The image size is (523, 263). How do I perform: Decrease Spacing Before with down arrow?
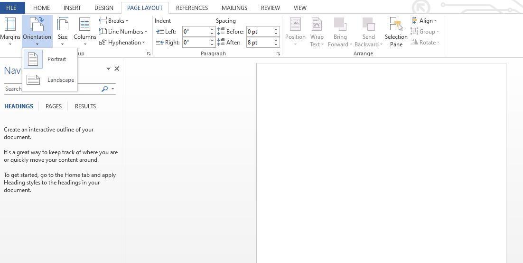point(276,34)
